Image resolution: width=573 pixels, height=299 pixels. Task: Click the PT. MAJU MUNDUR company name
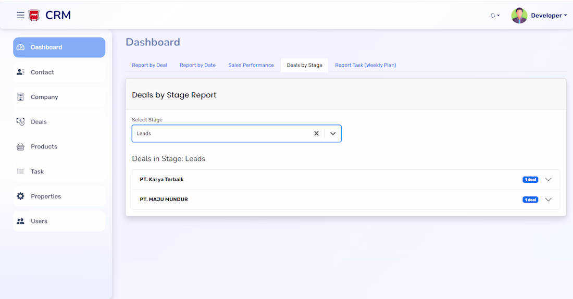point(164,200)
